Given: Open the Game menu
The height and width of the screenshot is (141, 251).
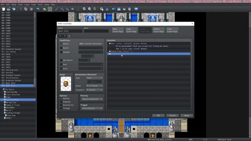Looking at the screenshot, I should (47, 5).
